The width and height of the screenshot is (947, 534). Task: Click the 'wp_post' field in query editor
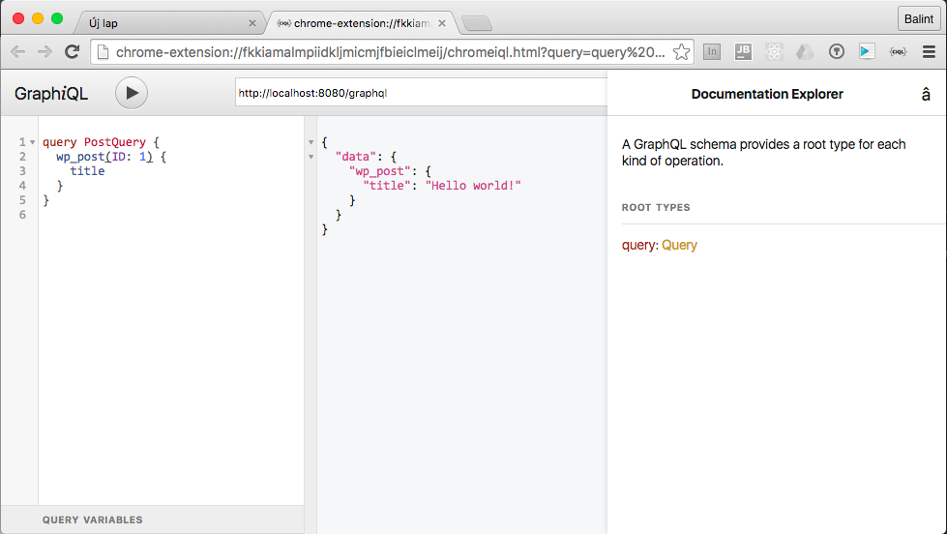tap(80, 157)
